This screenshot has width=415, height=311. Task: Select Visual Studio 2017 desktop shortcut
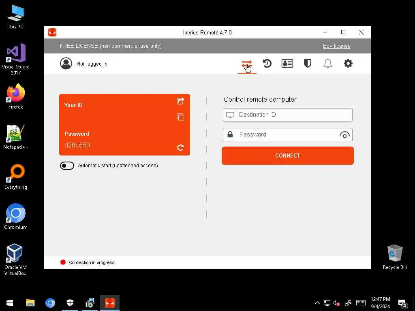(16, 59)
